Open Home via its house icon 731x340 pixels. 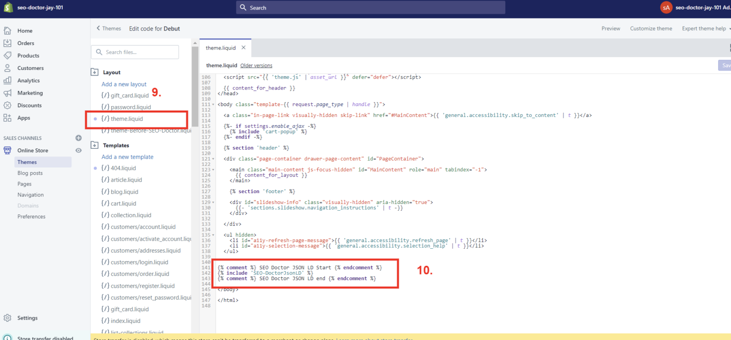[x=8, y=31]
